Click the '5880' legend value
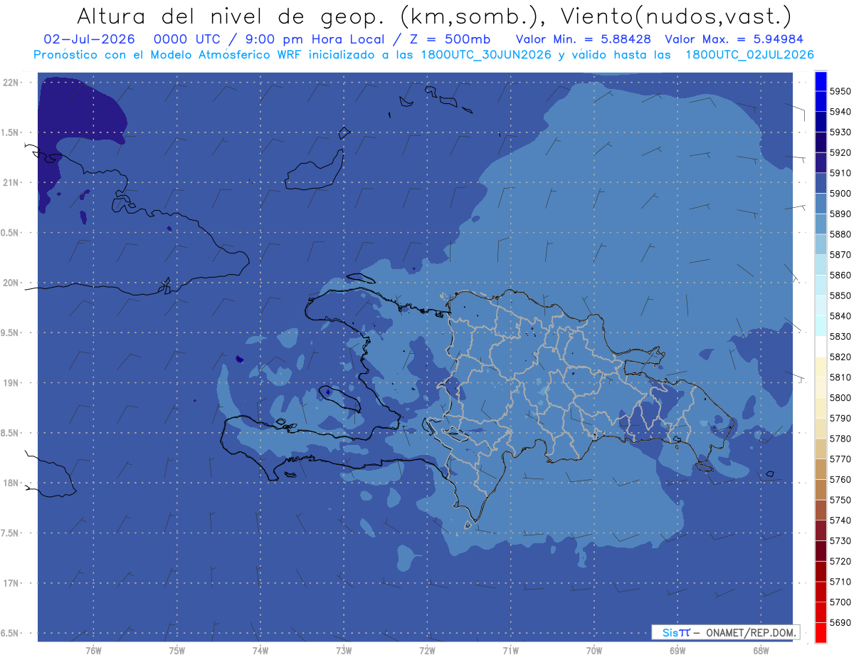Image resolution: width=854 pixels, height=660 pixels. coord(840,234)
